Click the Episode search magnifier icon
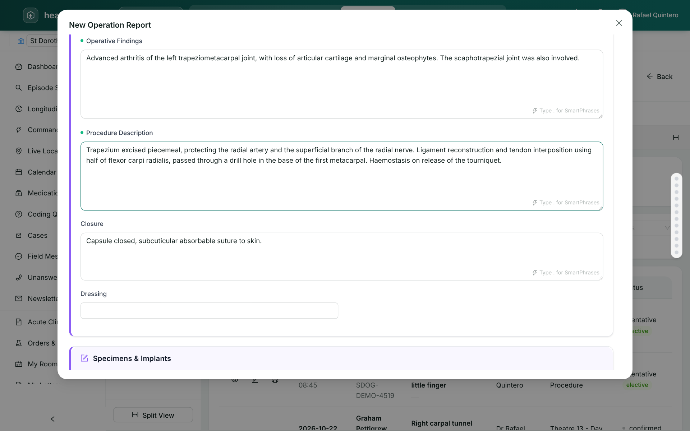Image resolution: width=690 pixels, height=431 pixels. 19,88
